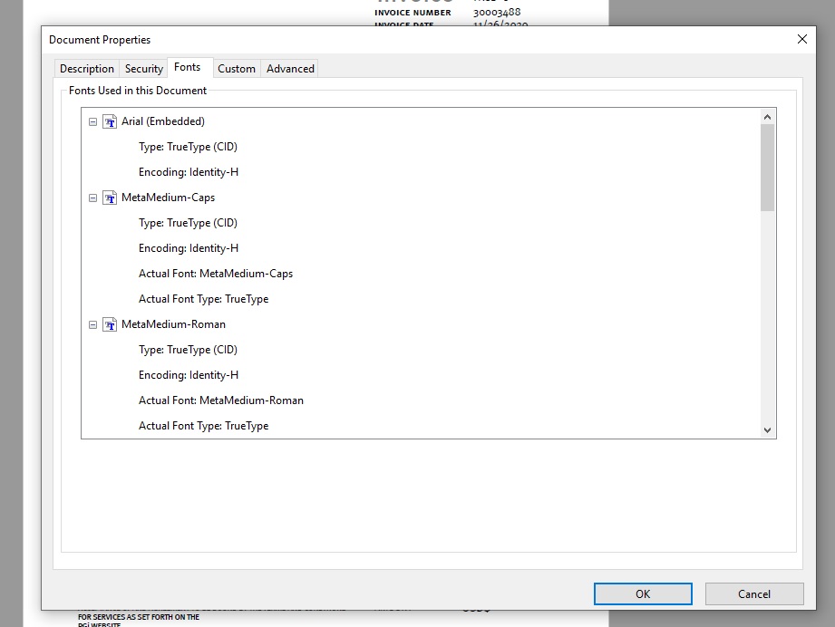The width and height of the screenshot is (835, 627).
Task: Close the Document Properties dialog
Action: 802,39
